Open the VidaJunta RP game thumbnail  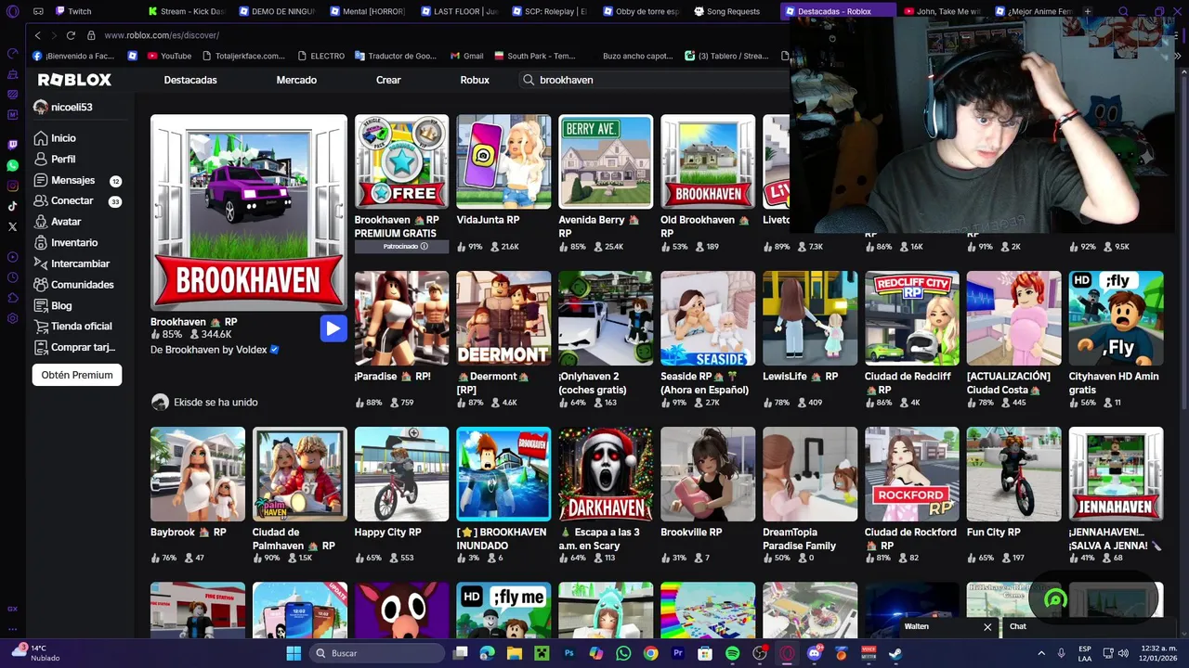click(x=503, y=161)
